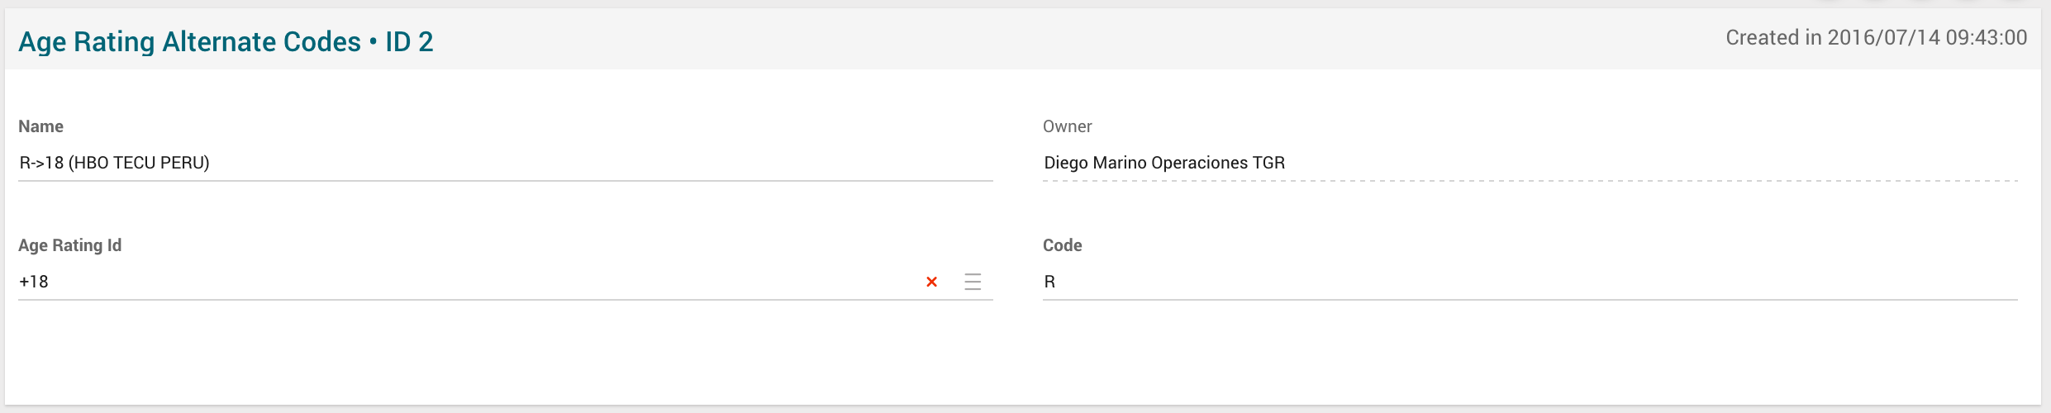The image size is (2051, 413).
Task: Click the "+18" age rating value
Action: click(34, 282)
